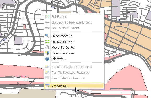The image size is (151, 98).
Task: Click the Go To Next Extent arrow icon
Action: (x=47, y=28)
